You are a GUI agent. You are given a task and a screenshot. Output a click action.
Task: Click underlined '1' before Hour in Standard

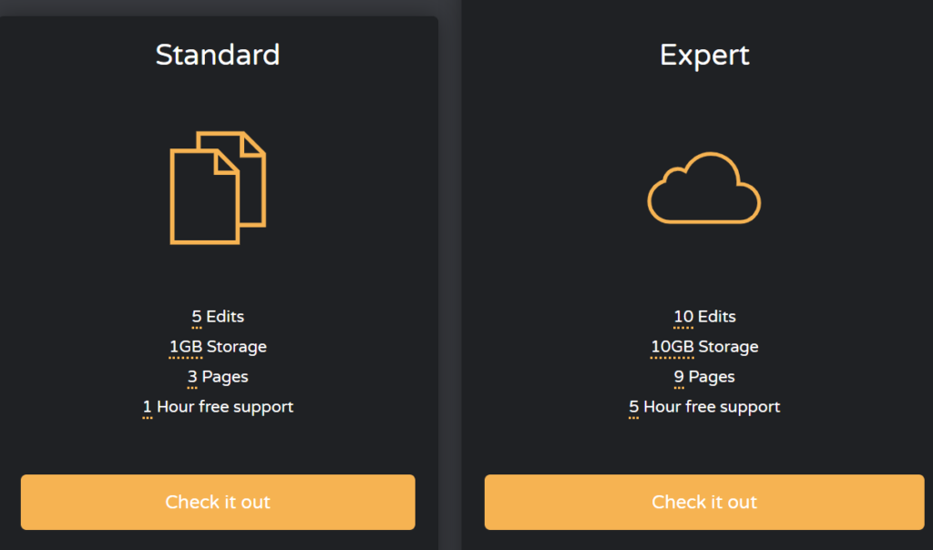coord(148,407)
